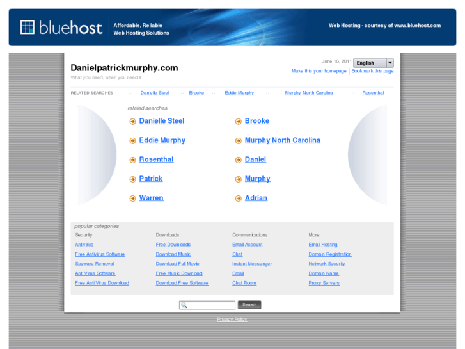The width and height of the screenshot is (465, 349).
Task: Open Murphy North Carolina in top searches bar
Action: [309, 93]
